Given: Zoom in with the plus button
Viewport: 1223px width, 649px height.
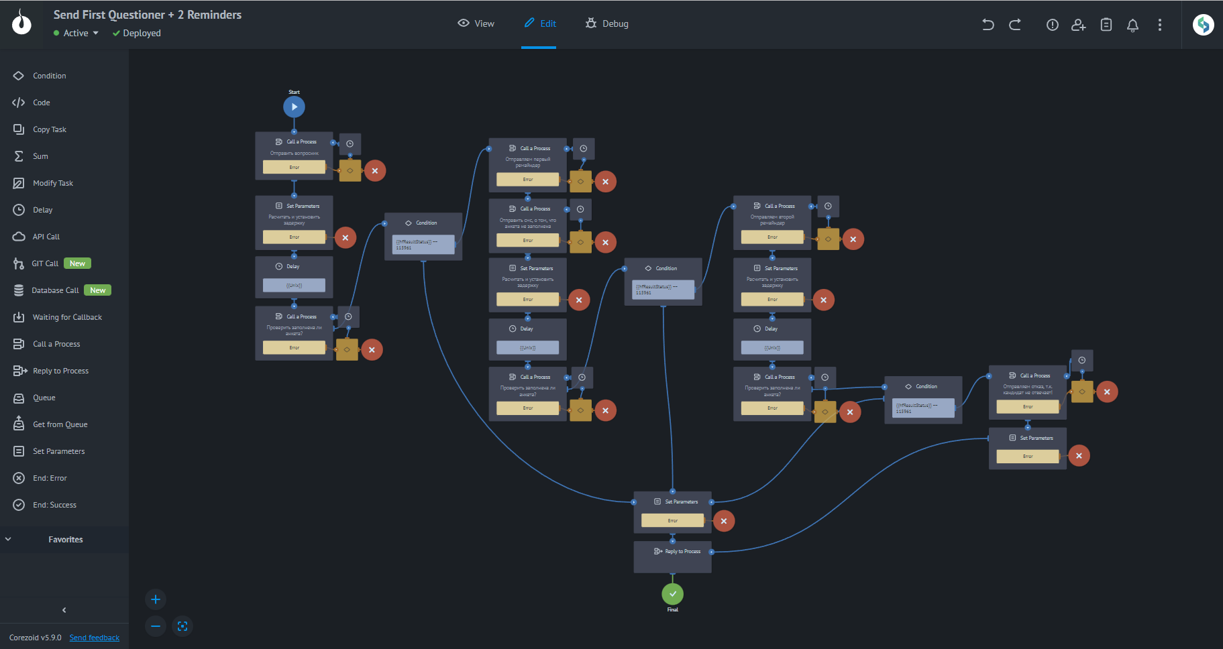Looking at the screenshot, I should click(x=156, y=599).
